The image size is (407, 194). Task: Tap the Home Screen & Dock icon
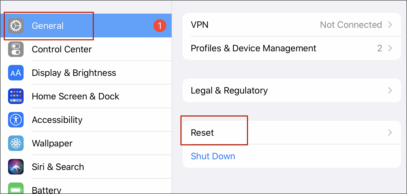coord(16,96)
